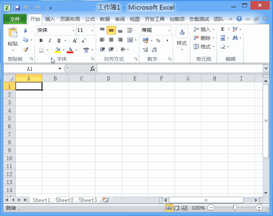This screenshot has height=216, width=273.
Task: Select column D header
Action: (x=108, y=78)
